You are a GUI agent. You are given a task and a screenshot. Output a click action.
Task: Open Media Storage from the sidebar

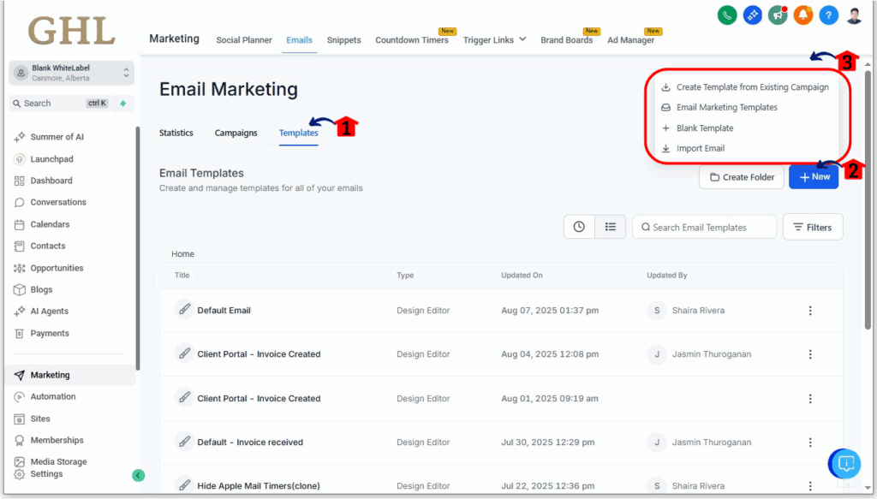[x=58, y=461]
